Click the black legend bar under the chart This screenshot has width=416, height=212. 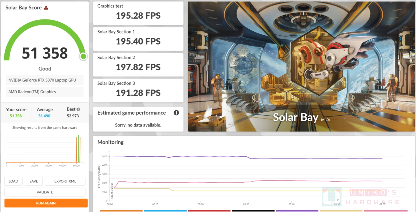[x=253, y=211]
